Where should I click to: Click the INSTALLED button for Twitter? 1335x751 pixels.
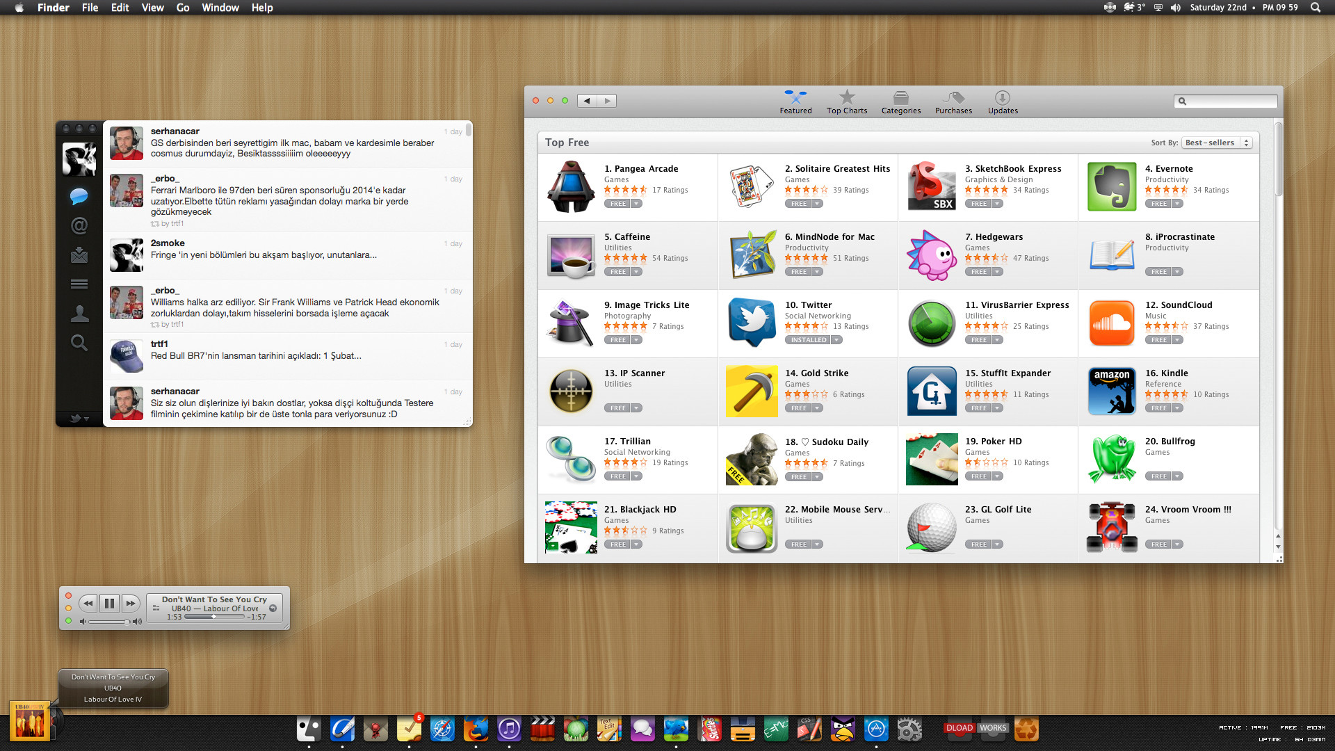click(808, 340)
